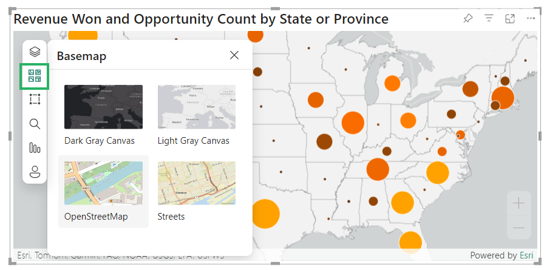Open the map Search tool

(x=35, y=124)
